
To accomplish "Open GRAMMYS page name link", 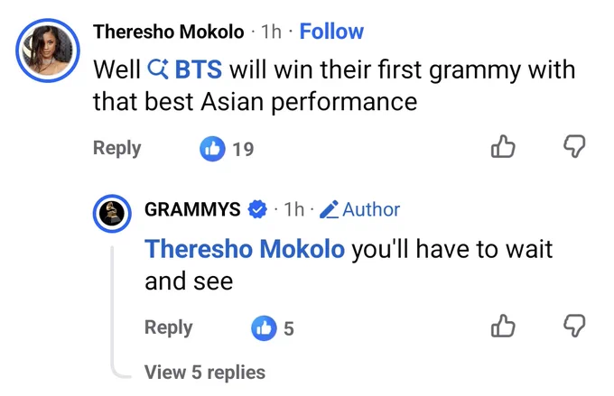I will pos(192,209).
